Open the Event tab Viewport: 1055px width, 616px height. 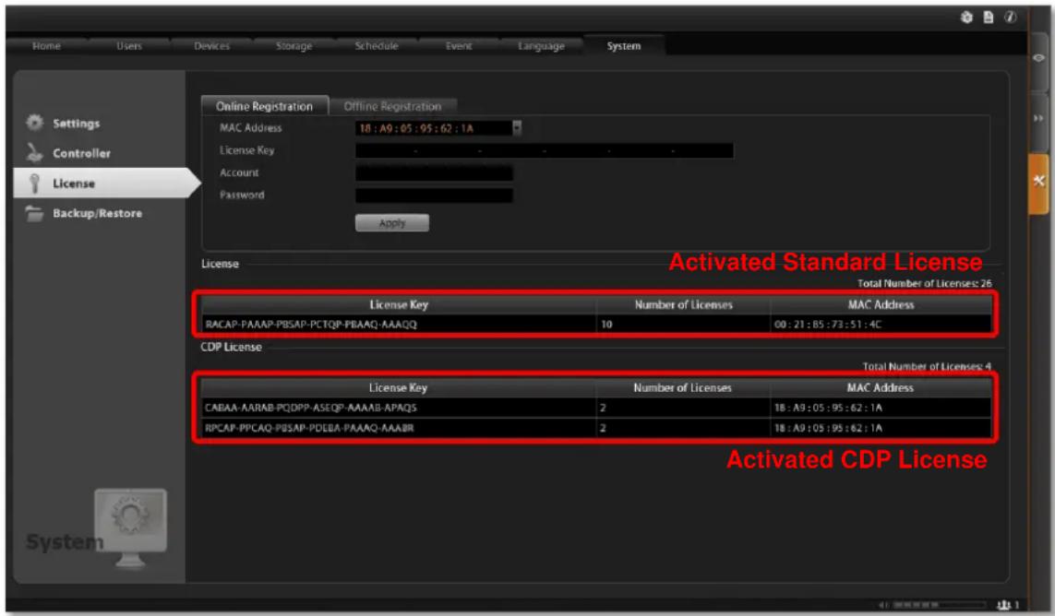pos(459,46)
